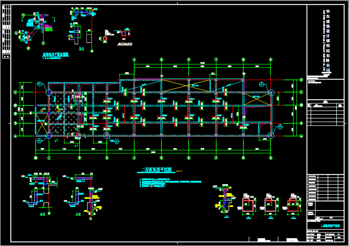This screenshot has width=349, height=246.
Task: Select the cyan title above the plan's left end
Action: [55, 54]
